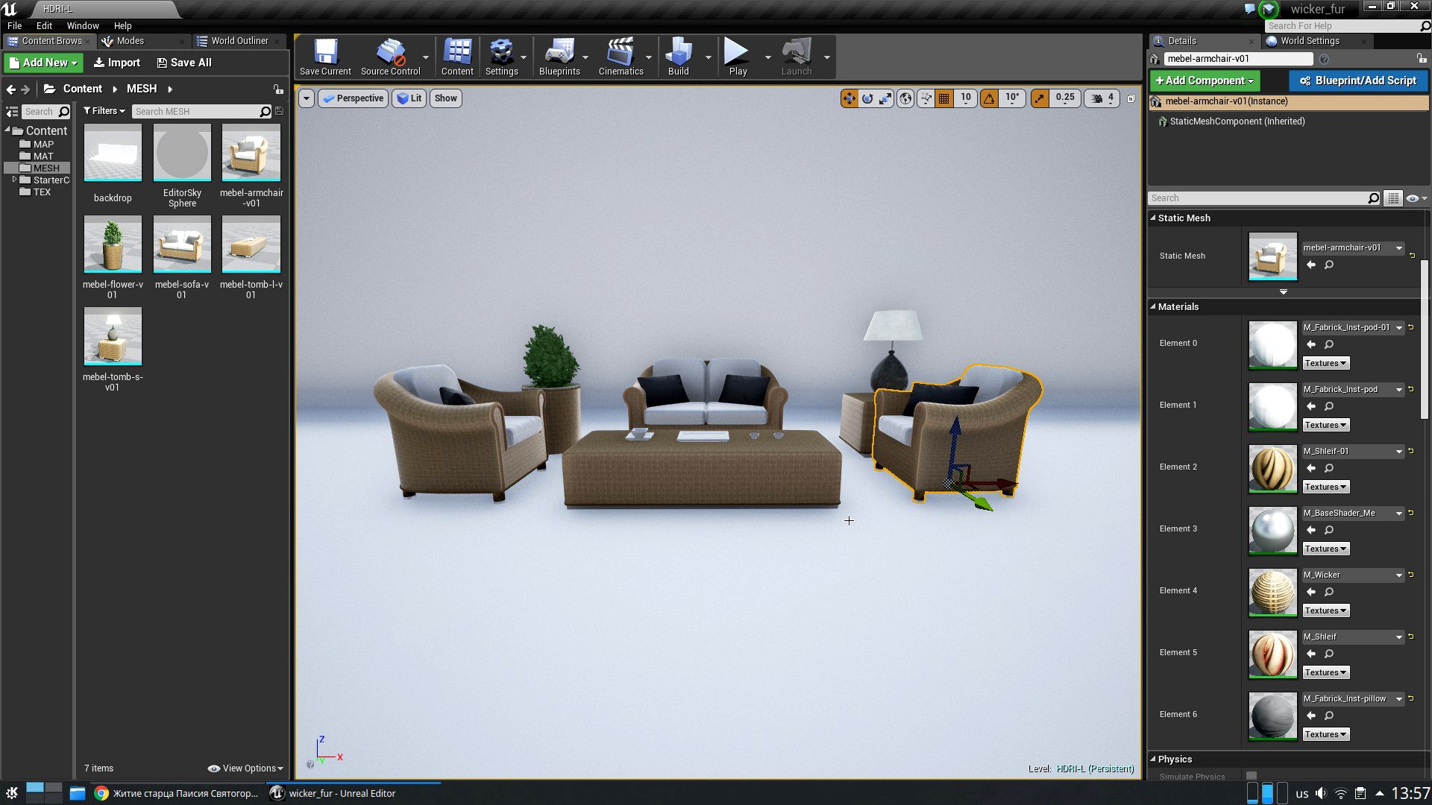Click the Blueprint/Add Script button
Image resolution: width=1432 pixels, height=805 pixels.
coord(1357,80)
